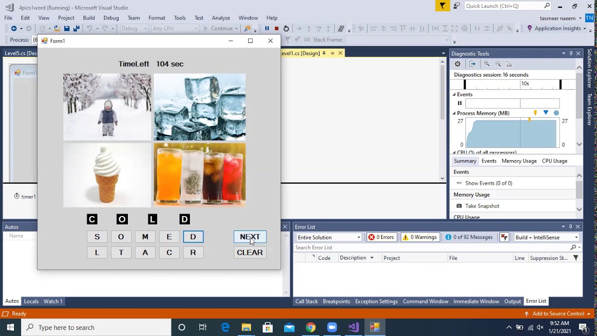Open the Analyze menu
The height and width of the screenshot is (336, 597).
pyautogui.click(x=221, y=18)
